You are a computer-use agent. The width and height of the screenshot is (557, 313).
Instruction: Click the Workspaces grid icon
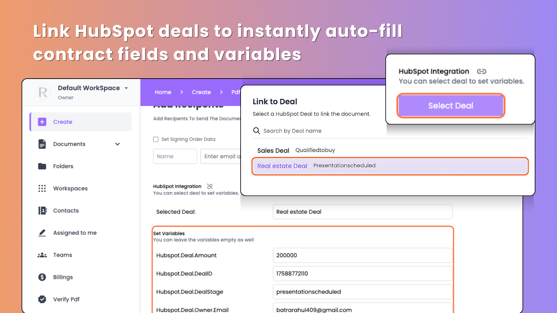point(42,188)
